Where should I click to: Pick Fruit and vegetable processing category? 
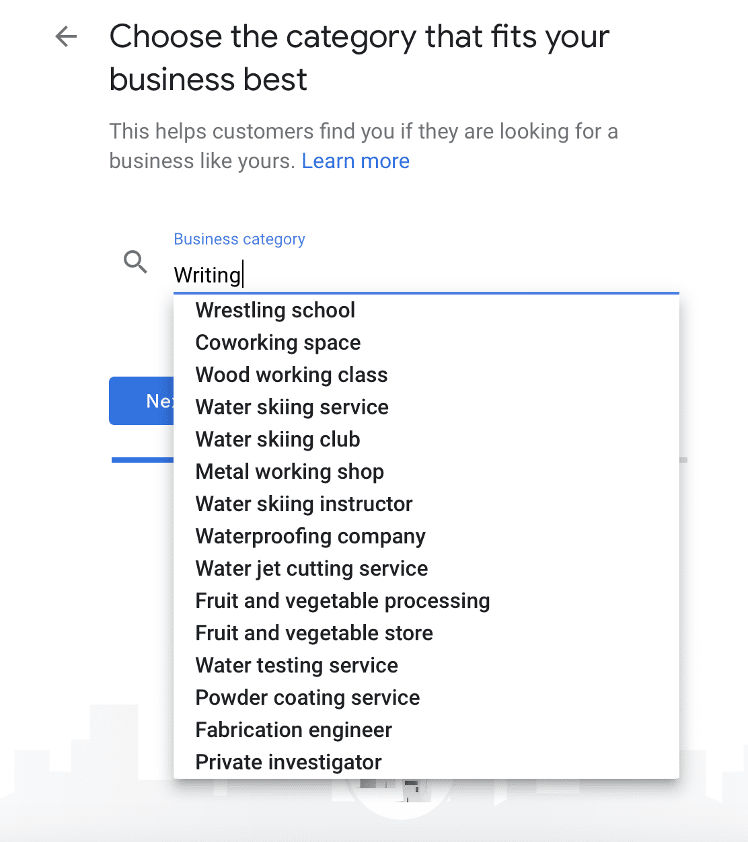[x=342, y=601]
